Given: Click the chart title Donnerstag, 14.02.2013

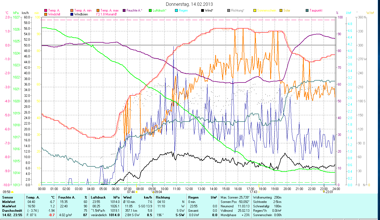Looking at the screenshot, I should coord(190,4).
